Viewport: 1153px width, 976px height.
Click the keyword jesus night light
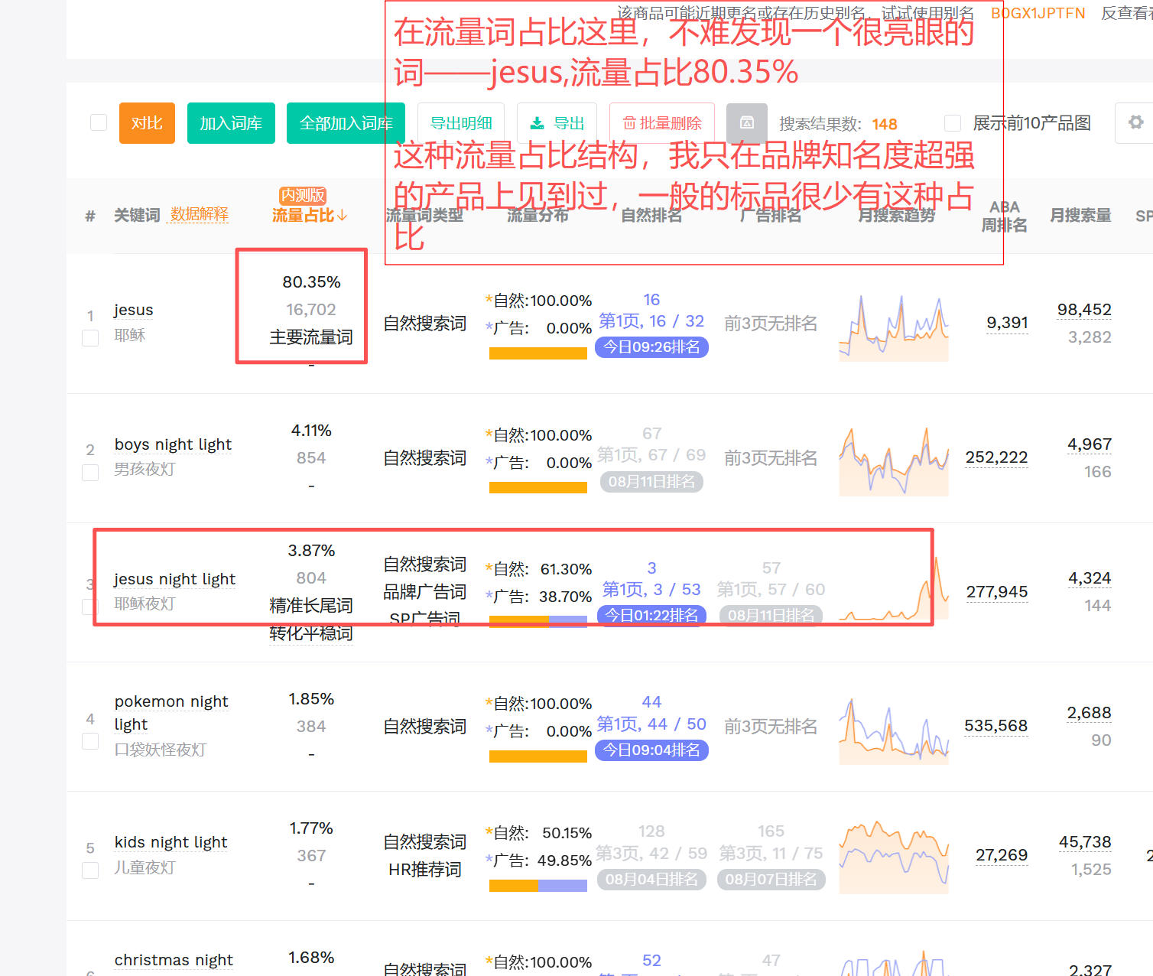click(174, 579)
